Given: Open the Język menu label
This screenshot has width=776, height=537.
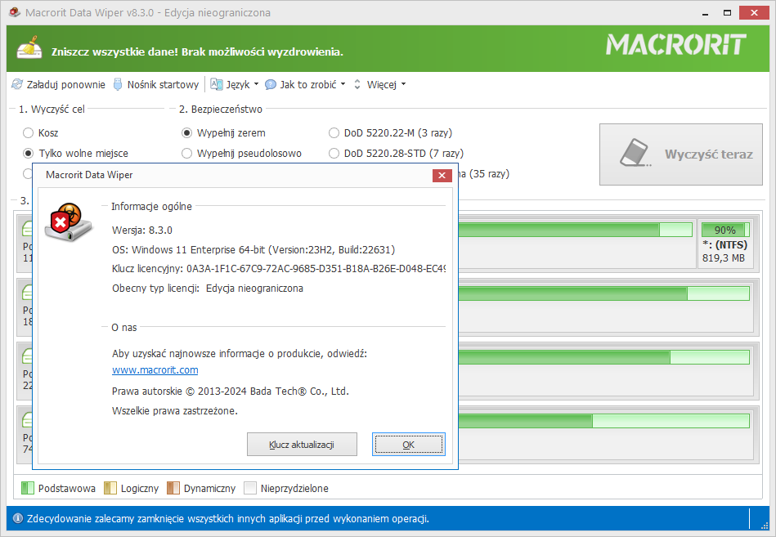Looking at the screenshot, I should pos(238,85).
